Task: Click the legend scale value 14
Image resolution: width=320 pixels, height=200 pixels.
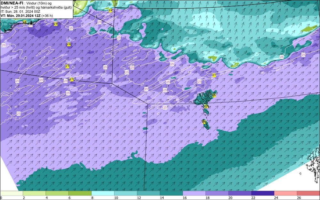Action: click(x=162, y=198)
